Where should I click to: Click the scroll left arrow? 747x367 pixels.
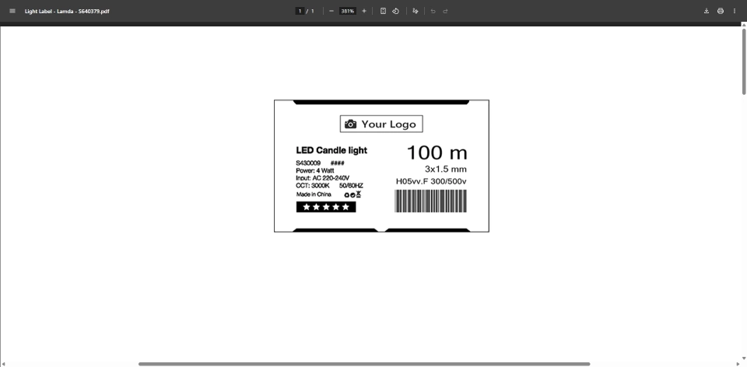2,364
